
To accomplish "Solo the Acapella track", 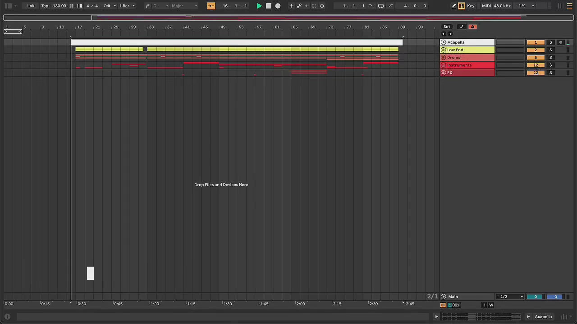I will tap(550, 42).
